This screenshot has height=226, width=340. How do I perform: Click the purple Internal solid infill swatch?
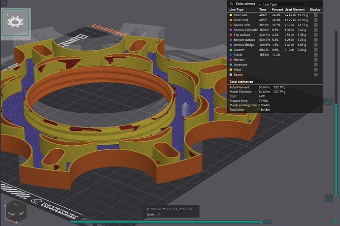pos(231,30)
